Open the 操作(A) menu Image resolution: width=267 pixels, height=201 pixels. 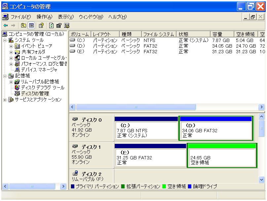click(44, 17)
